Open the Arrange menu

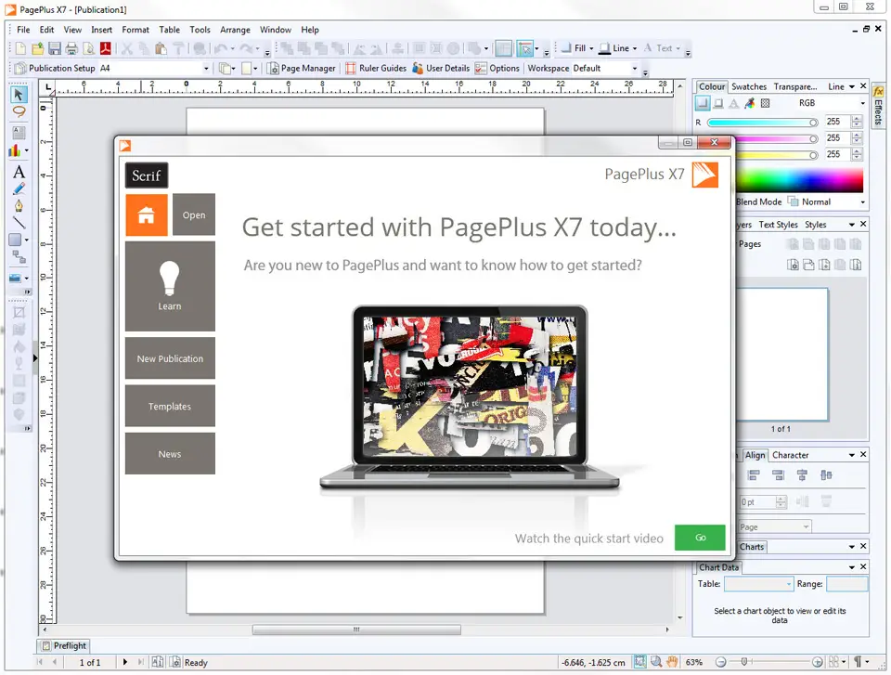235,30
